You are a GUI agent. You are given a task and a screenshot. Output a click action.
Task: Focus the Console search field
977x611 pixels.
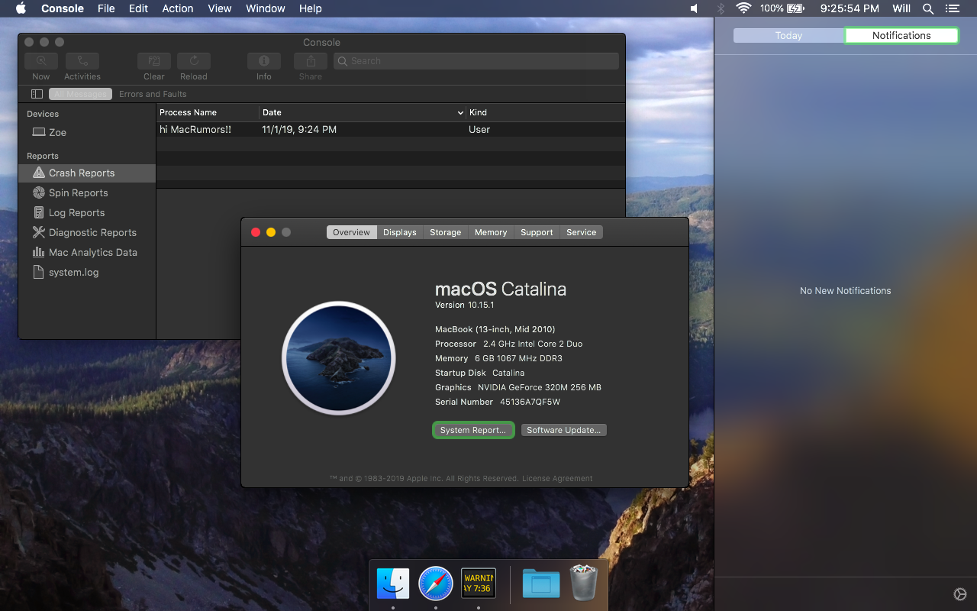[476, 61]
